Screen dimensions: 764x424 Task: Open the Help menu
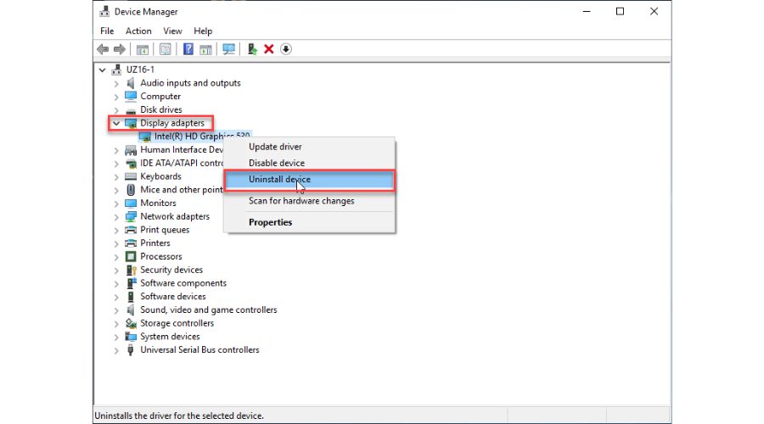[x=203, y=31]
